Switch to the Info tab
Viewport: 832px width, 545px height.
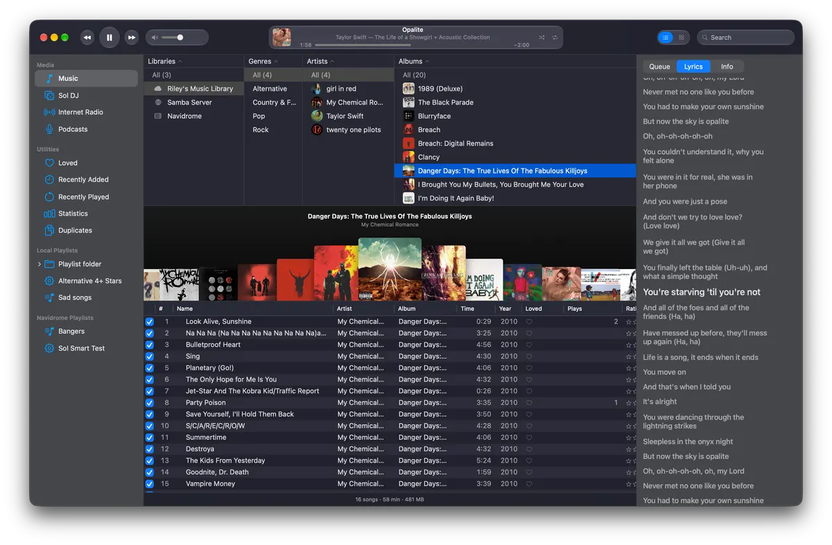pos(727,67)
